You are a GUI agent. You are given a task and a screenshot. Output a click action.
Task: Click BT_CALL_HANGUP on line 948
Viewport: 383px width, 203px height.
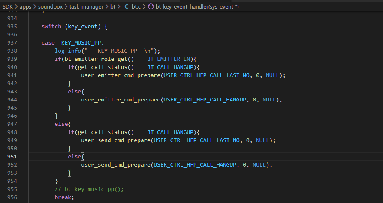[170, 132]
